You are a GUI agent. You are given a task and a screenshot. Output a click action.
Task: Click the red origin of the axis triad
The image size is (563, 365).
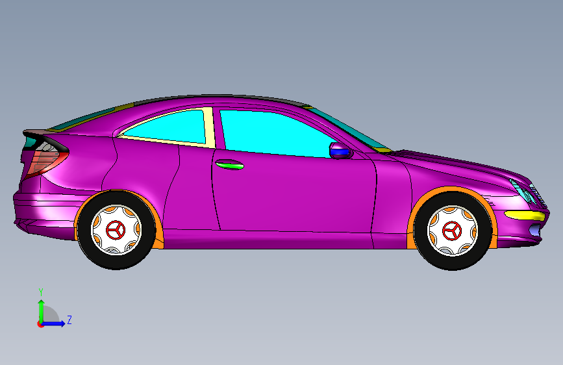40,324
